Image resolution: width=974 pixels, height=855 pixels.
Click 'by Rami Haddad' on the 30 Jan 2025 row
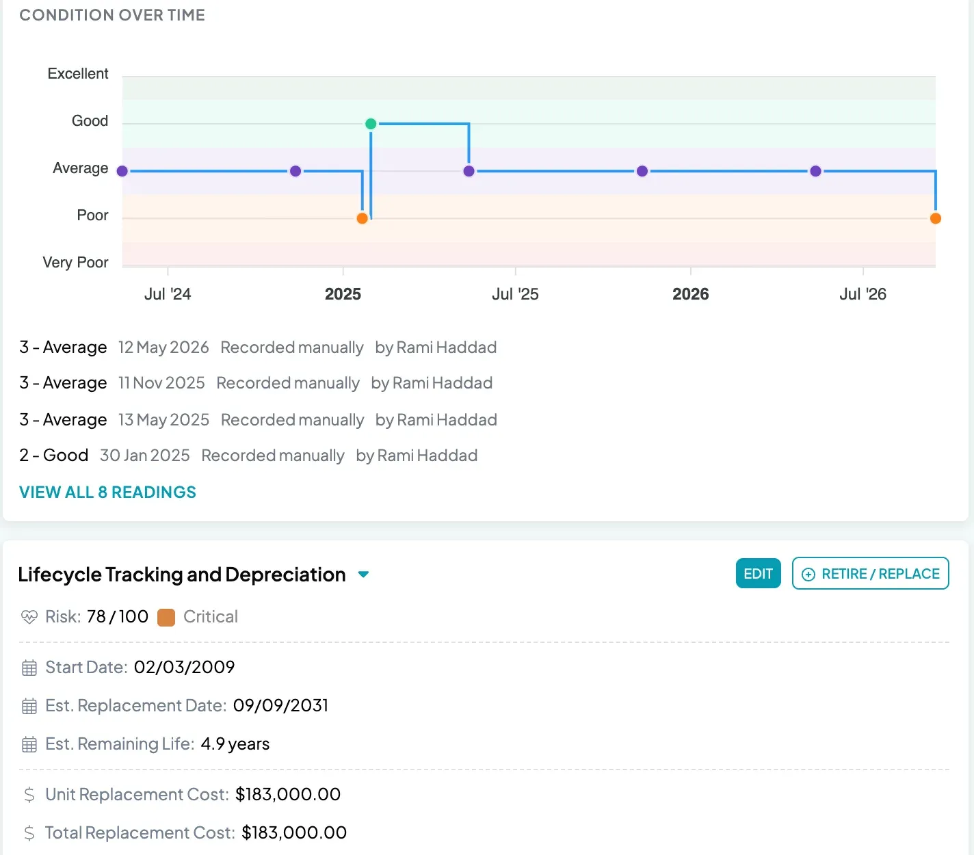coord(417,456)
